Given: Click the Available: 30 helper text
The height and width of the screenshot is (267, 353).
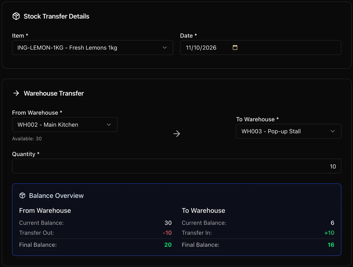Looking at the screenshot, I should (27, 139).
